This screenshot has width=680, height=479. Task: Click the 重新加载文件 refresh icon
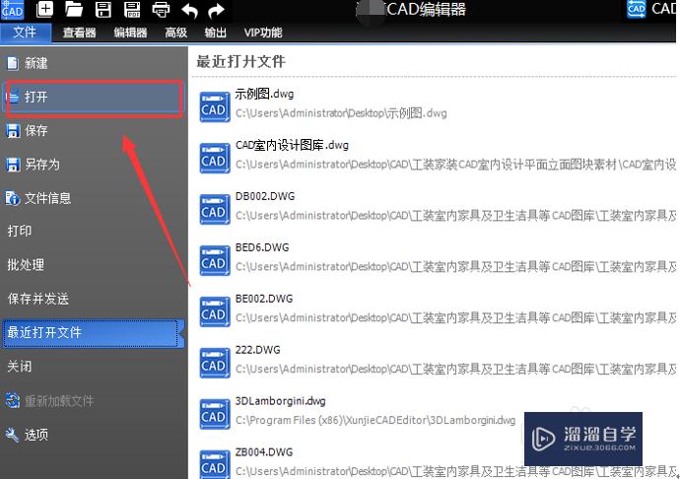(x=13, y=400)
